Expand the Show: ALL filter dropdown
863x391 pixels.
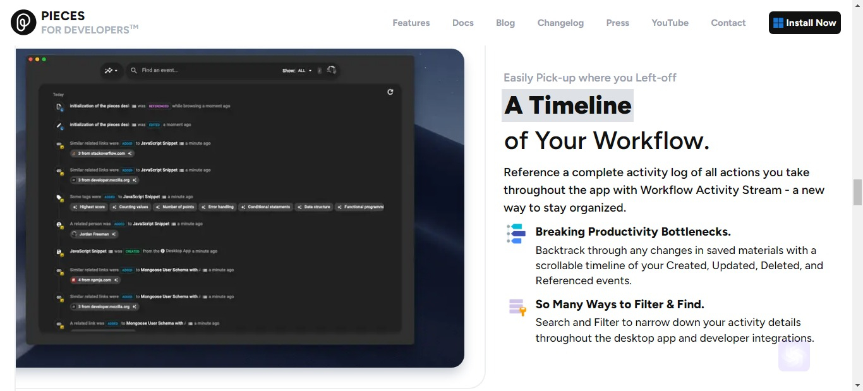[x=297, y=71]
